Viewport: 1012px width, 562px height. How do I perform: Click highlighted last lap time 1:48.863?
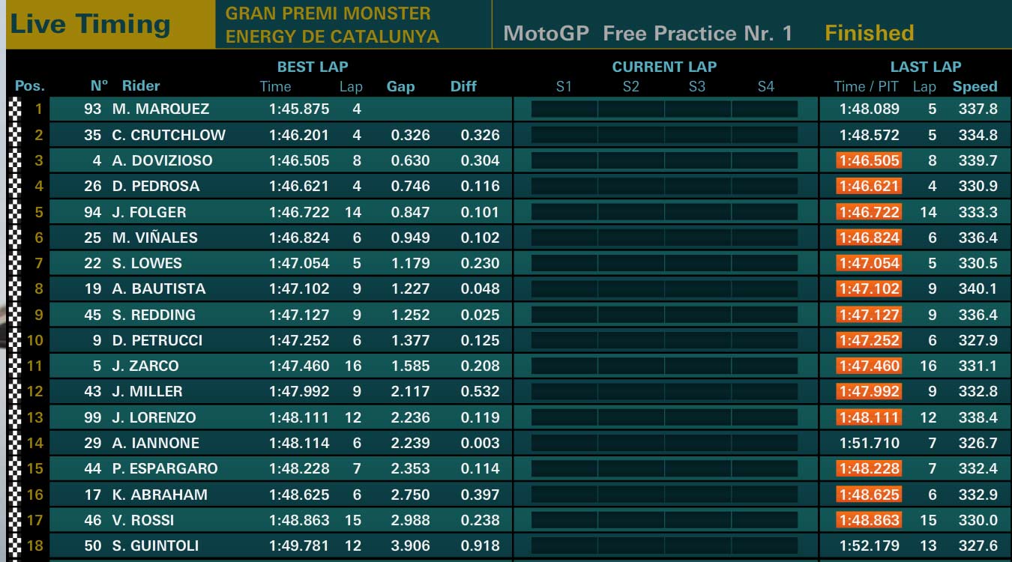869,520
